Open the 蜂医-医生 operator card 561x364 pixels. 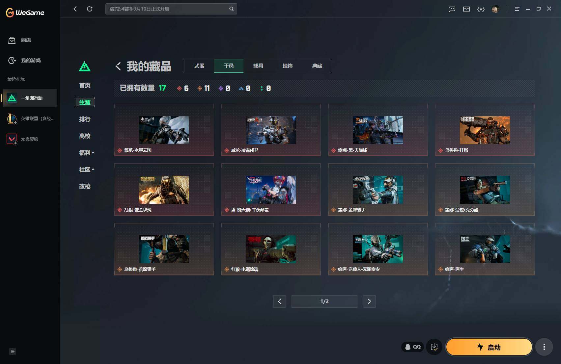pos(485,249)
